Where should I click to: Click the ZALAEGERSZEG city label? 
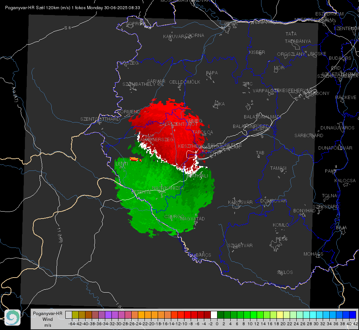pos(156,139)
